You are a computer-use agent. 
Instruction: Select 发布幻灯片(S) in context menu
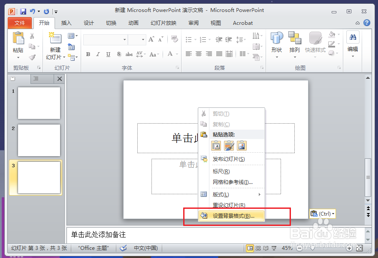tap(231, 159)
